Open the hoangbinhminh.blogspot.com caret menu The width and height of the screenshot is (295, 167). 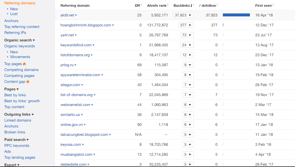(113, 25)
